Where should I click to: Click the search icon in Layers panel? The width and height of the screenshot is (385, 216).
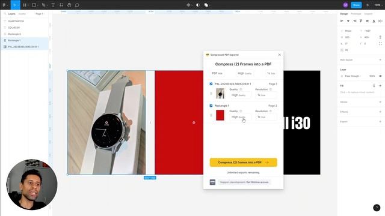[5, 14]
